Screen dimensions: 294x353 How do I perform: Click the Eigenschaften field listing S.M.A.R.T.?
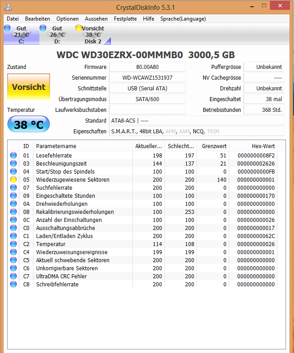pos(197,131)
